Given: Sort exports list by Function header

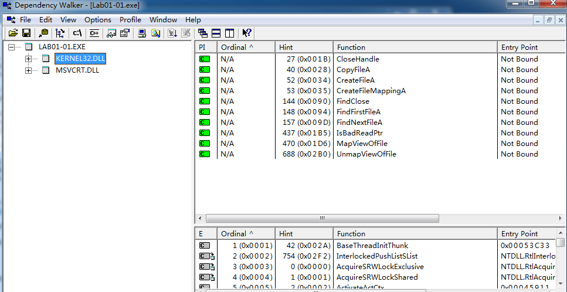Looking at the screenshot, I should [415, 234].
